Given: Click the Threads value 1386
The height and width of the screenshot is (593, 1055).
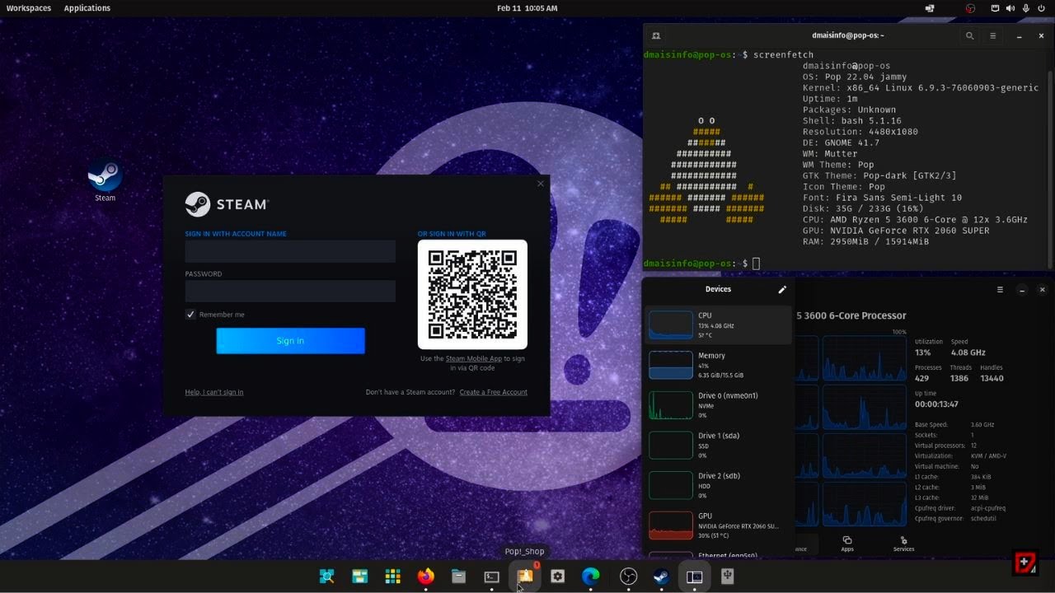Looking at the screenshot, I should [x=959, y=378].
